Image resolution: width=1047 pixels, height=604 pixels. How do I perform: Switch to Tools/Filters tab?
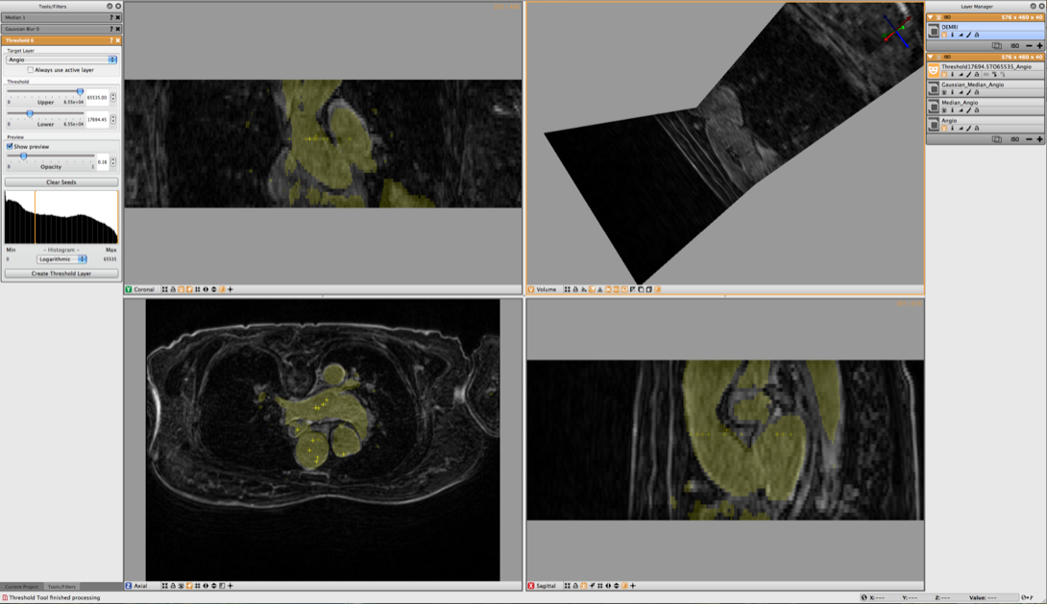tap(61, 587)
